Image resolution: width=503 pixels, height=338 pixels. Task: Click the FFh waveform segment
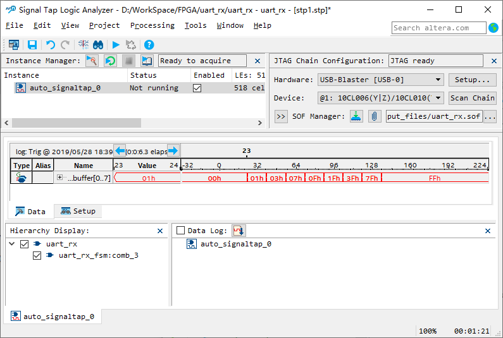pos(435,178)
